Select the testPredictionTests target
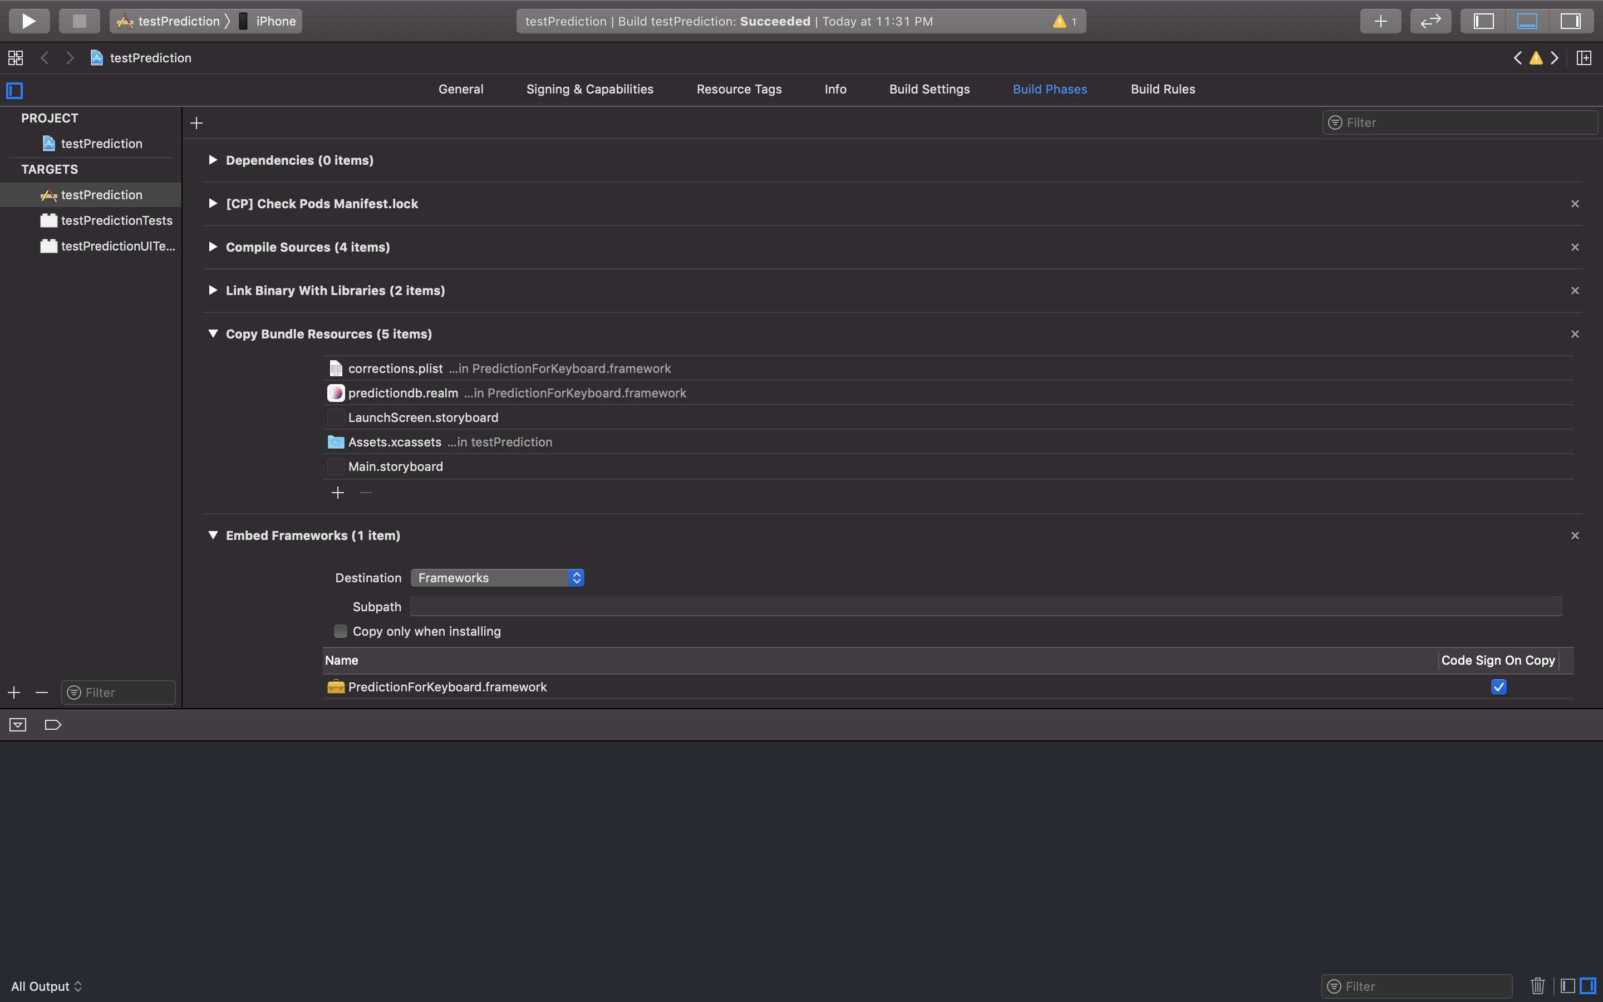 (x=91, y=220)
